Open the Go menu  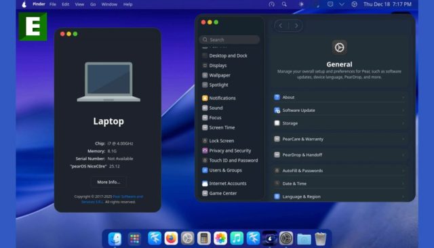93,5
